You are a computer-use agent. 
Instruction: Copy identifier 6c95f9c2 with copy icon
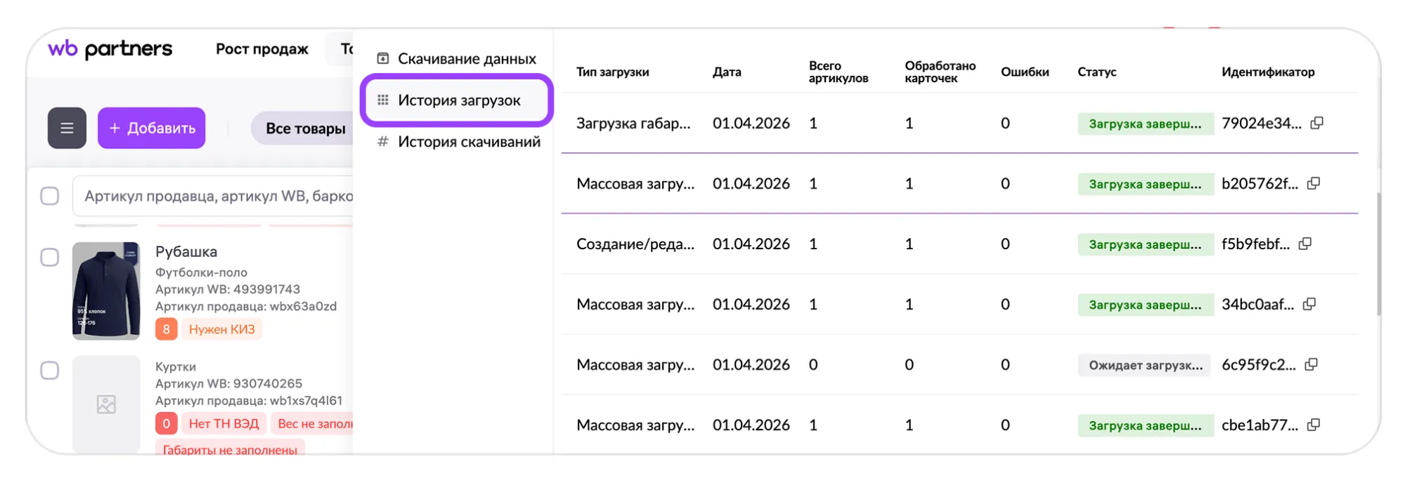[x=1312, y=364]
